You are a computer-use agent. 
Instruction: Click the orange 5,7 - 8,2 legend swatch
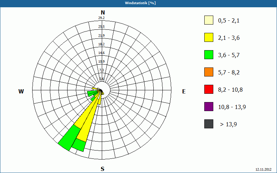point(209,72)
